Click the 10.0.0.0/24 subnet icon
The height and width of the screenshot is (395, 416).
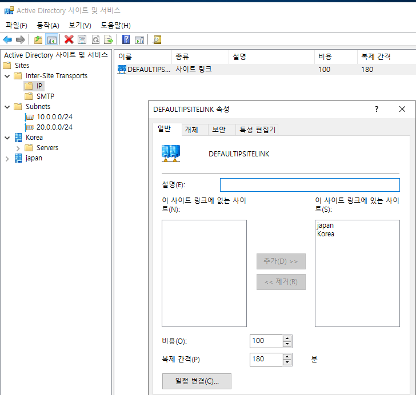point(29,117)
